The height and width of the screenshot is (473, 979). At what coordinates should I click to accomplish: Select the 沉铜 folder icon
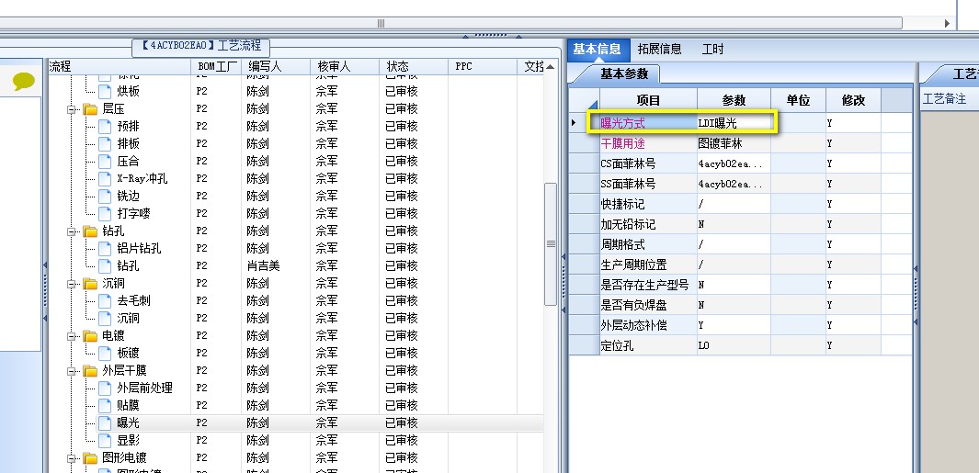click(90, 284)
